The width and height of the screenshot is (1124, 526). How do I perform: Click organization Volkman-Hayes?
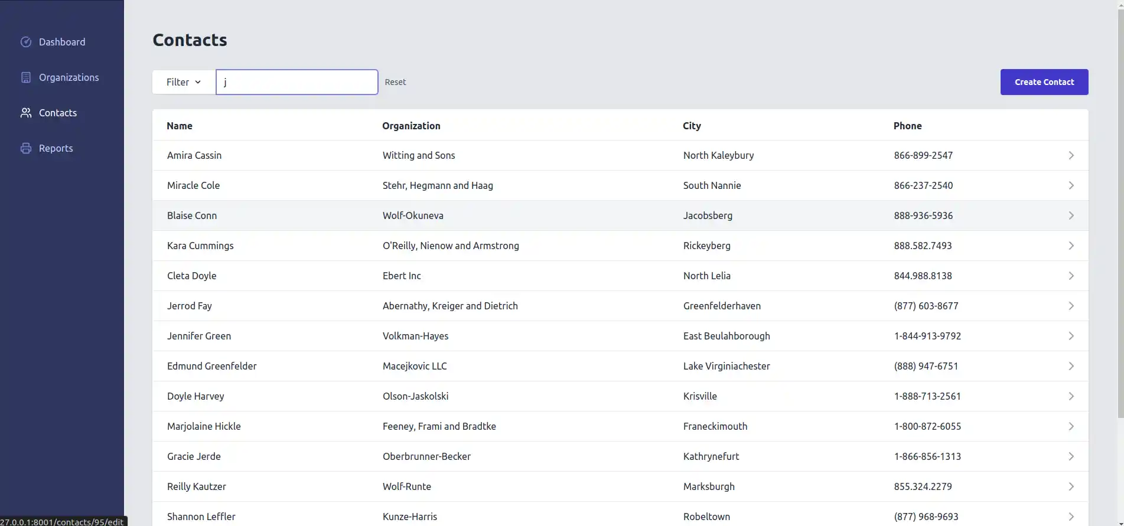[x=415, y=336]
